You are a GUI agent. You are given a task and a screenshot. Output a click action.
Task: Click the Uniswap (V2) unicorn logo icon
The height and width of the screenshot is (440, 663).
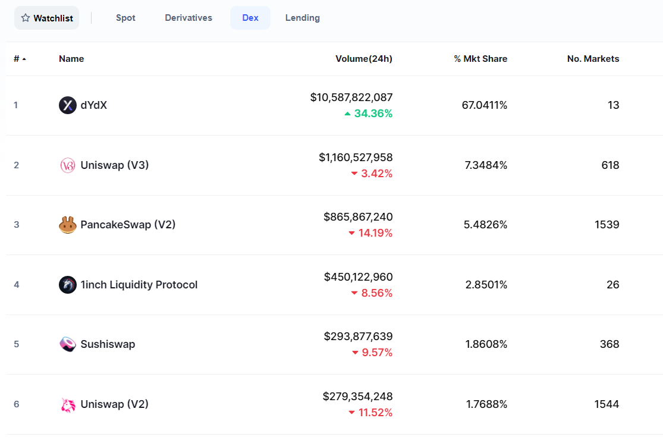[x=68, y=404]
